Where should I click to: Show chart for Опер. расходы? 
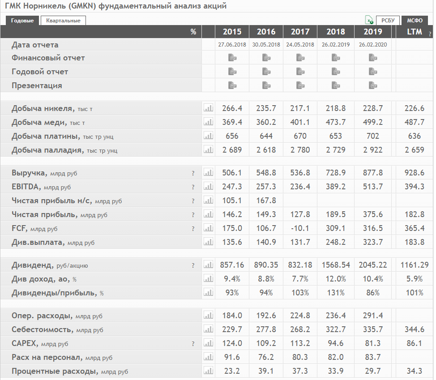208,315
